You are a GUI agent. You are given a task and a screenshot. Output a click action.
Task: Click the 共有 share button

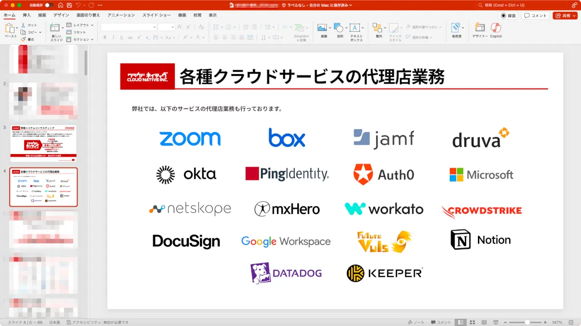(565, 16)
